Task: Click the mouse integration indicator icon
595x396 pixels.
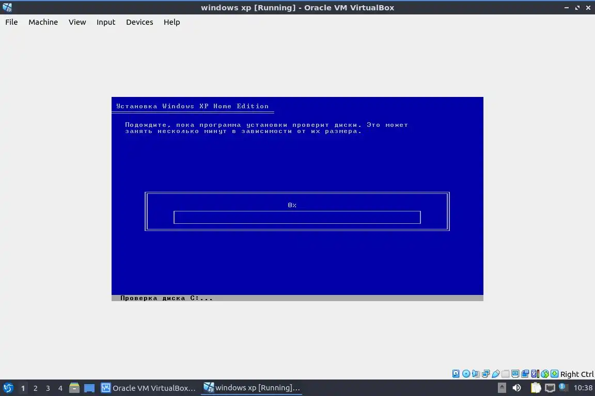Action: [544, 374]
